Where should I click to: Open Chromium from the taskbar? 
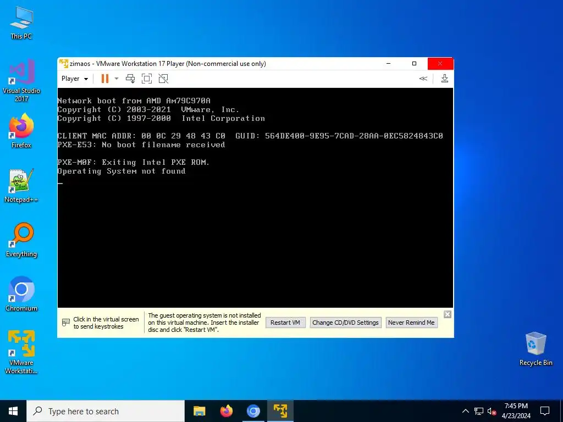coord(253,411)
